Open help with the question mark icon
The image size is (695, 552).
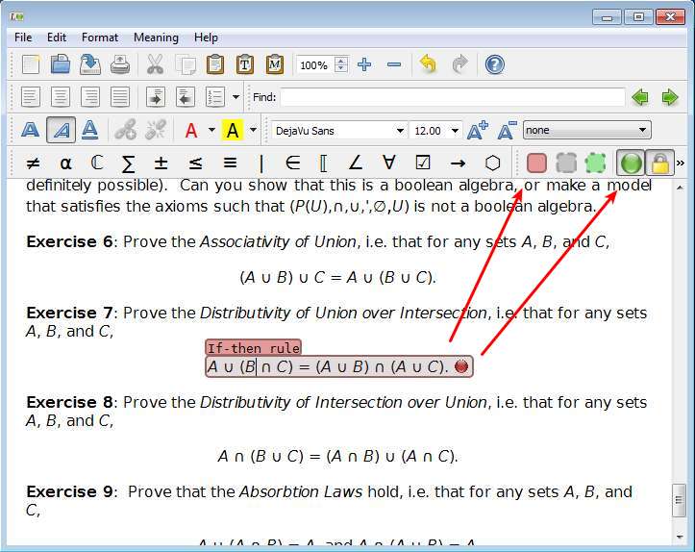pyautogui.click(x=494, y=64)
